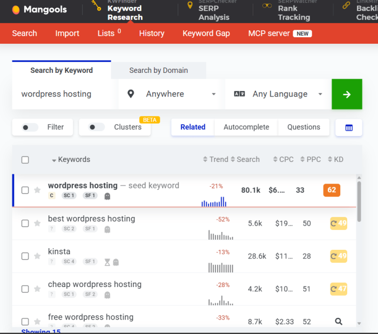
Task: Select the Search by Keyword tab
Action: pos(62,70)
